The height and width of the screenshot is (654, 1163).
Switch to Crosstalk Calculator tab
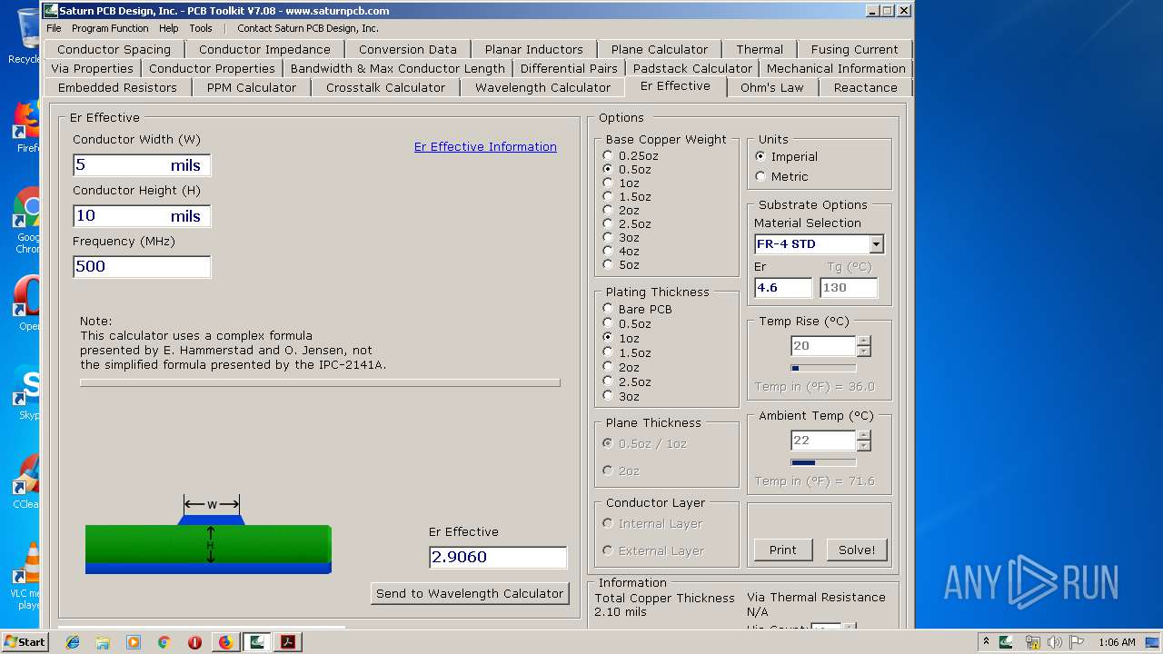tap(385, 87)
